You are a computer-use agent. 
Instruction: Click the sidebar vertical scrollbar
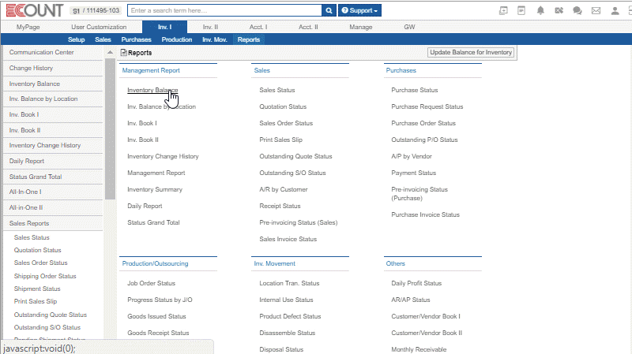110,129
